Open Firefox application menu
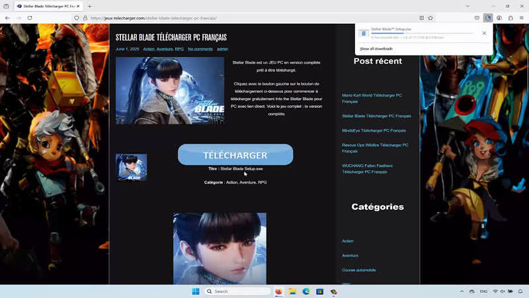 point(522,18)
